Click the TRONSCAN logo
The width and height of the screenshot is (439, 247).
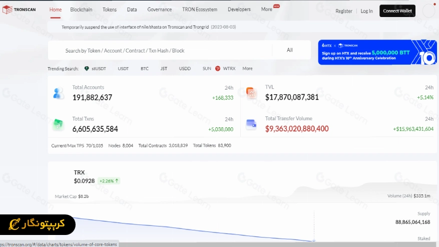[x=19, y=10]
